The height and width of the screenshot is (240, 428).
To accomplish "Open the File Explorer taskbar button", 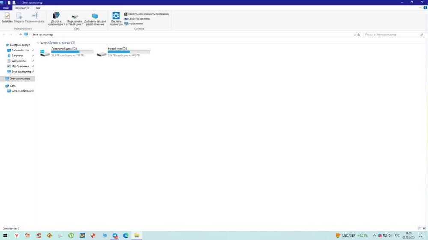I will point(137,235).
